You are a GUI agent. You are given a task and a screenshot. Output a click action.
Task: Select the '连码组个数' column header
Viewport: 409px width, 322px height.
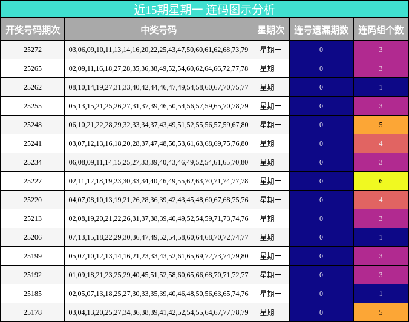point(381,30)
